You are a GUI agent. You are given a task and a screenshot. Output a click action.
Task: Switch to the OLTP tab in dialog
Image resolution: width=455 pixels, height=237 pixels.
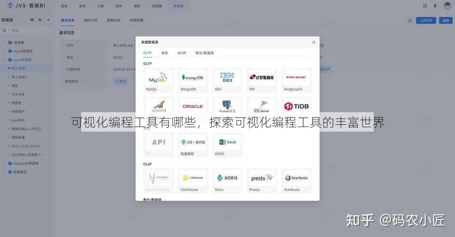tap(147, 53)
